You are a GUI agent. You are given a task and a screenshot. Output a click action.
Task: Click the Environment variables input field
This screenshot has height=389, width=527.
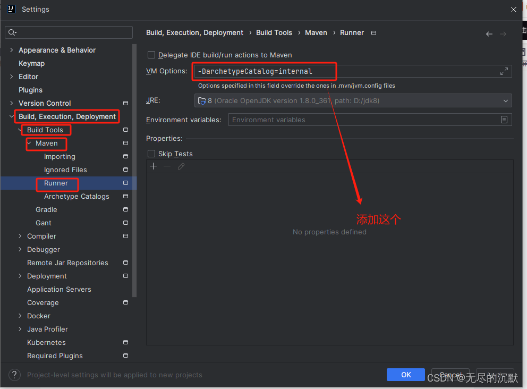(370, 120)
